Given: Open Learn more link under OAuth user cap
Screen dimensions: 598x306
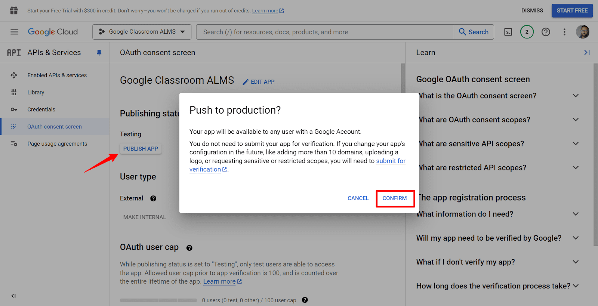Looking at the screenshot, I should click(222, 282).
